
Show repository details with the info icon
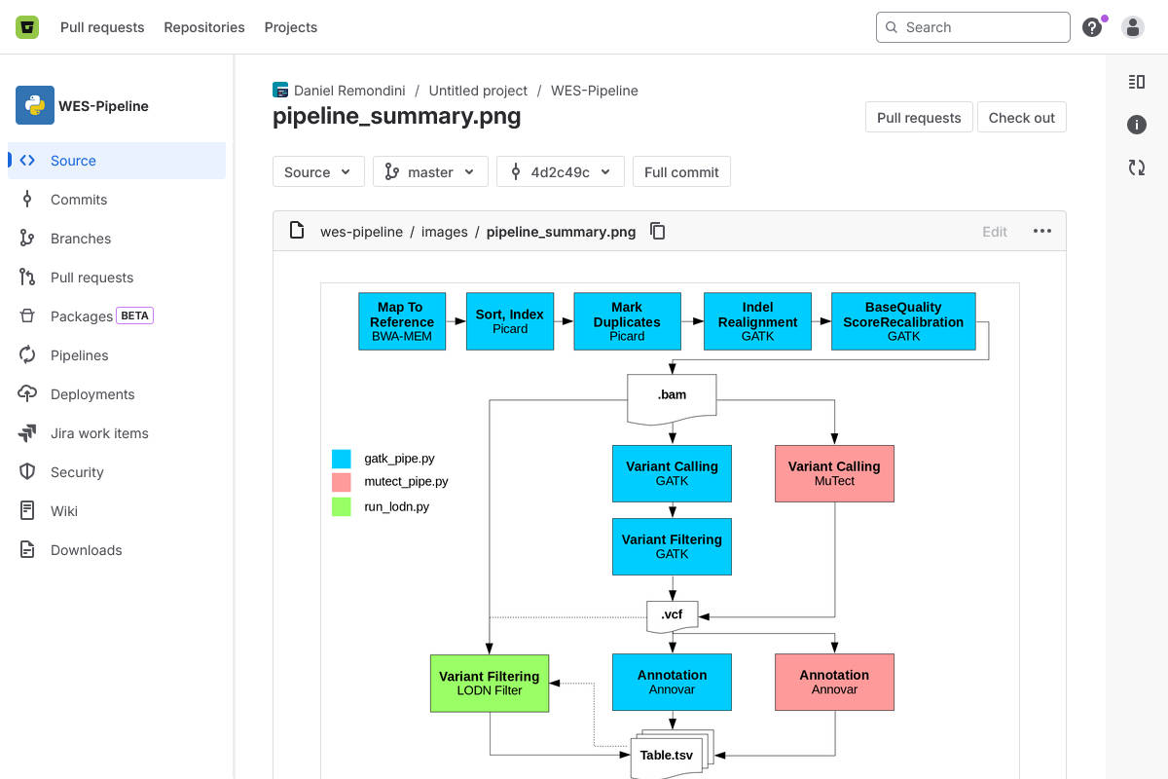tap(1136, 125)
